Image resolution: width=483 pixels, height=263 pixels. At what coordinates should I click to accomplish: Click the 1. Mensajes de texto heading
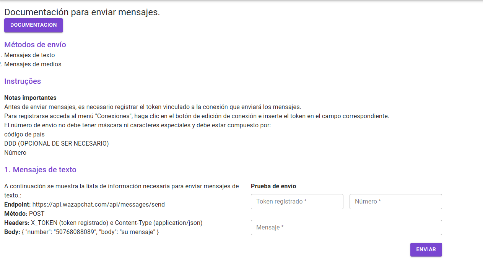pyautogui.click(x=40, y=170)
